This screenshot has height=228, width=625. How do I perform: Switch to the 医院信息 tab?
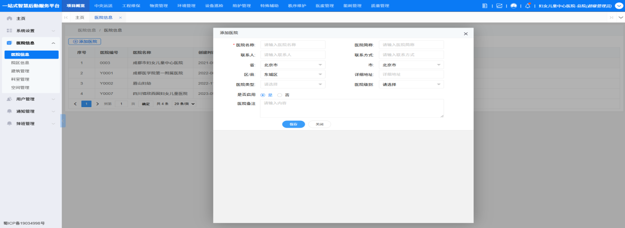tap(104, 17)
